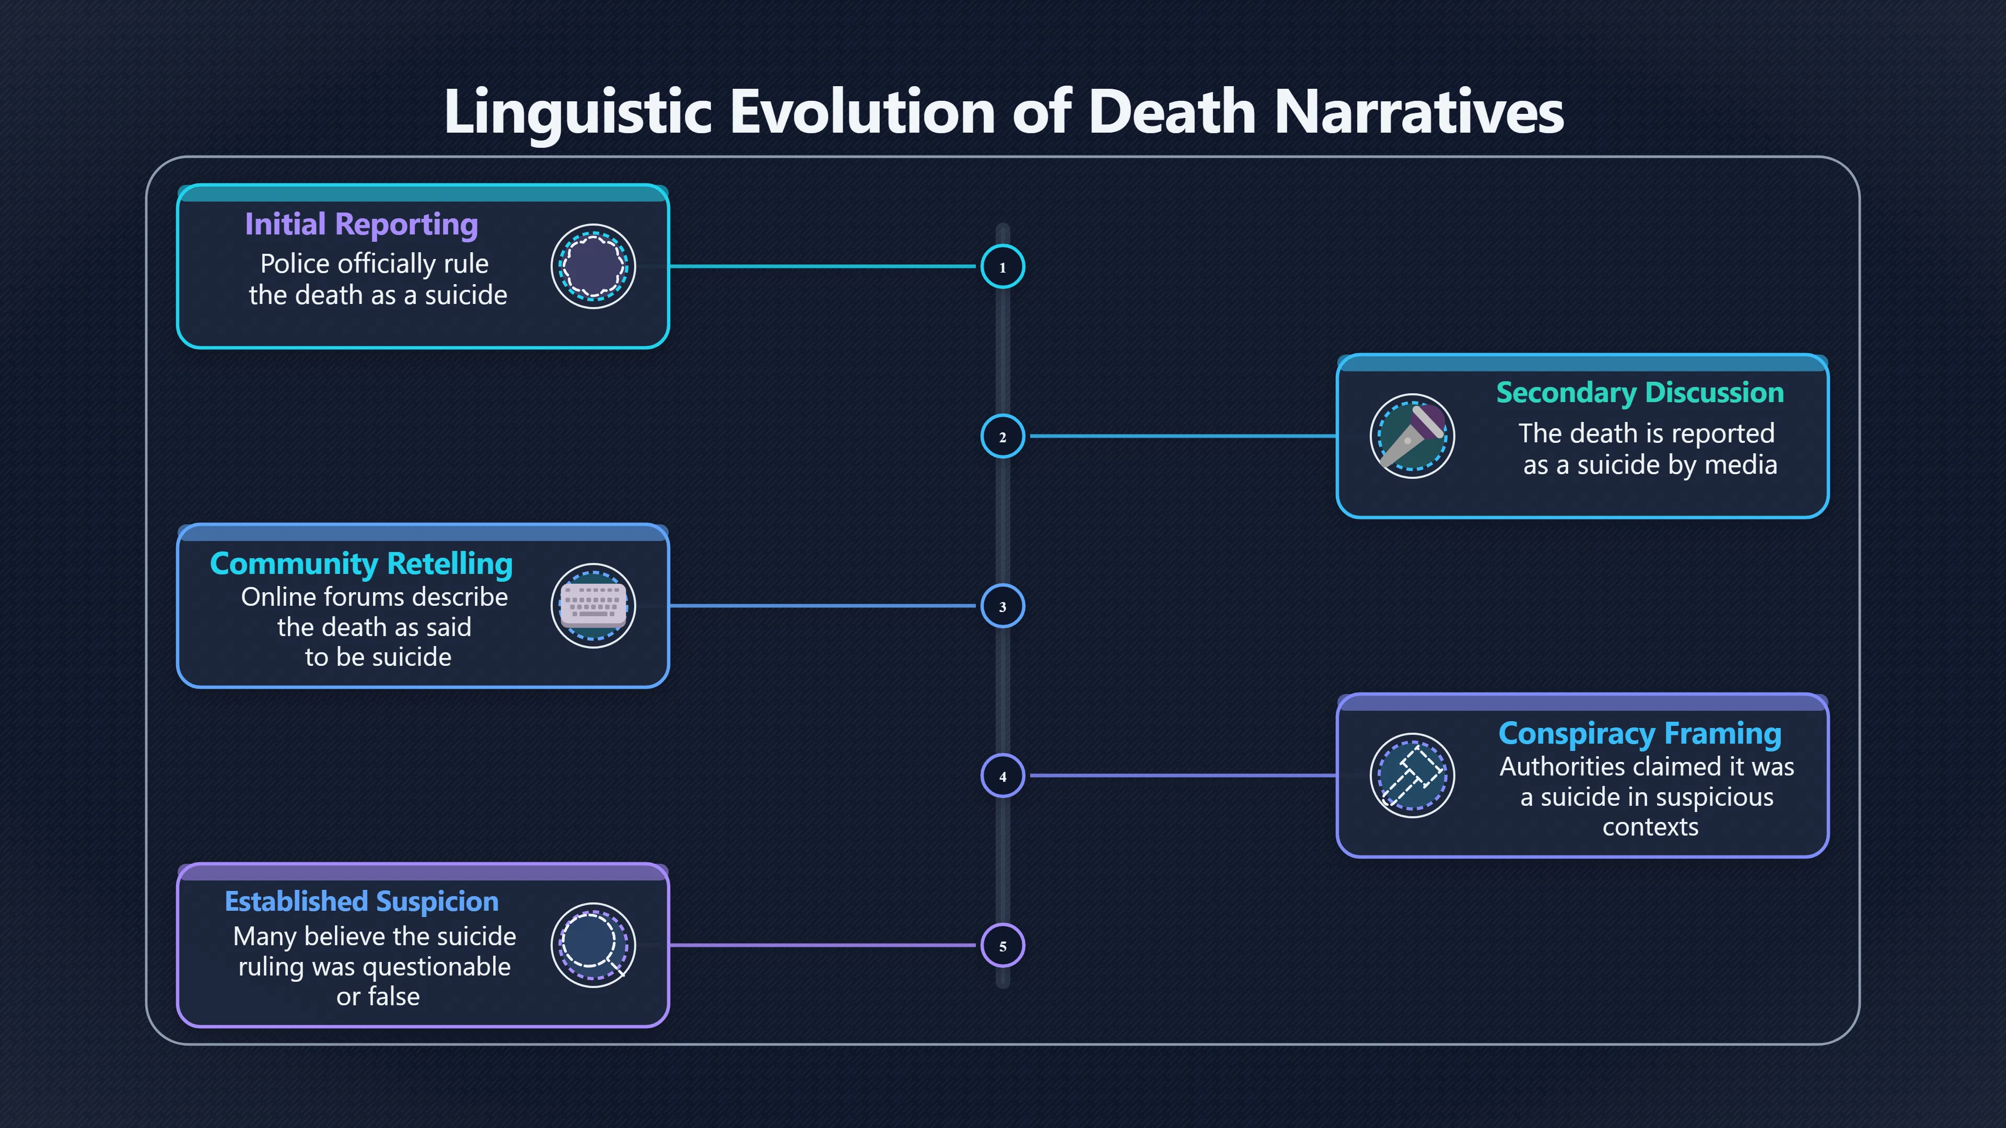Click the gavel icon in Conspiracy Framing
This screenshot has width=2006, height=1128.
(x=1412, y=775)
